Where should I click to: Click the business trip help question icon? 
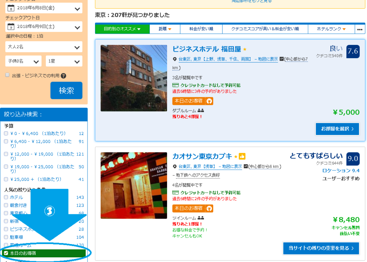point(63,76)
